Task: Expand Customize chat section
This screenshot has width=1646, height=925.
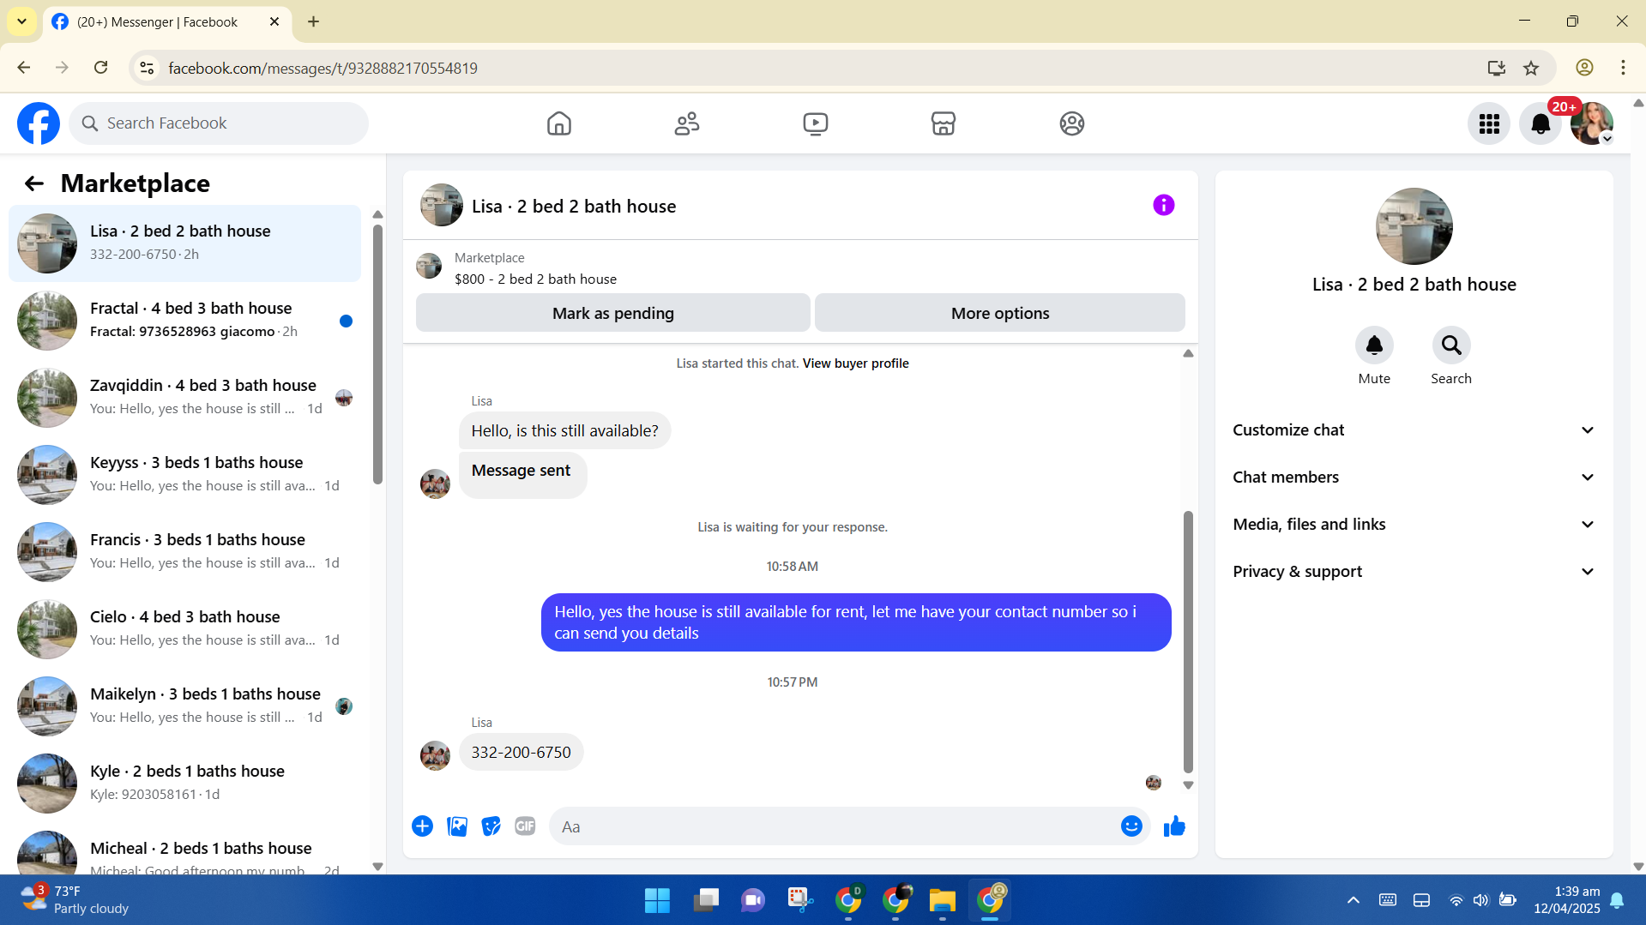Action: [x=1414, y=430]
